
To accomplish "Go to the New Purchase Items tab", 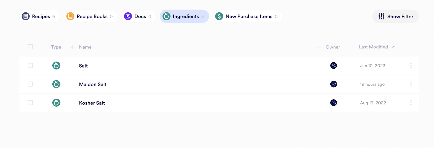I will 247,16.
